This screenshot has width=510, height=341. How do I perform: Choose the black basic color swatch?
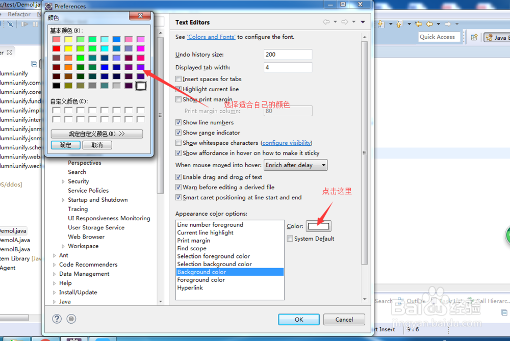(56, 86)
